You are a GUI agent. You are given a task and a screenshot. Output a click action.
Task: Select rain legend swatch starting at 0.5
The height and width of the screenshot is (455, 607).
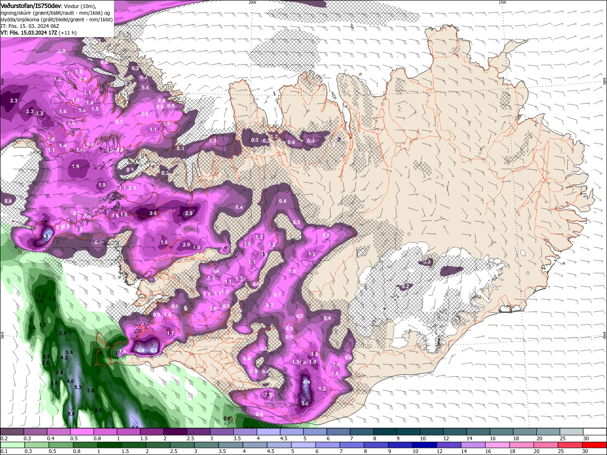pos(60,446)
